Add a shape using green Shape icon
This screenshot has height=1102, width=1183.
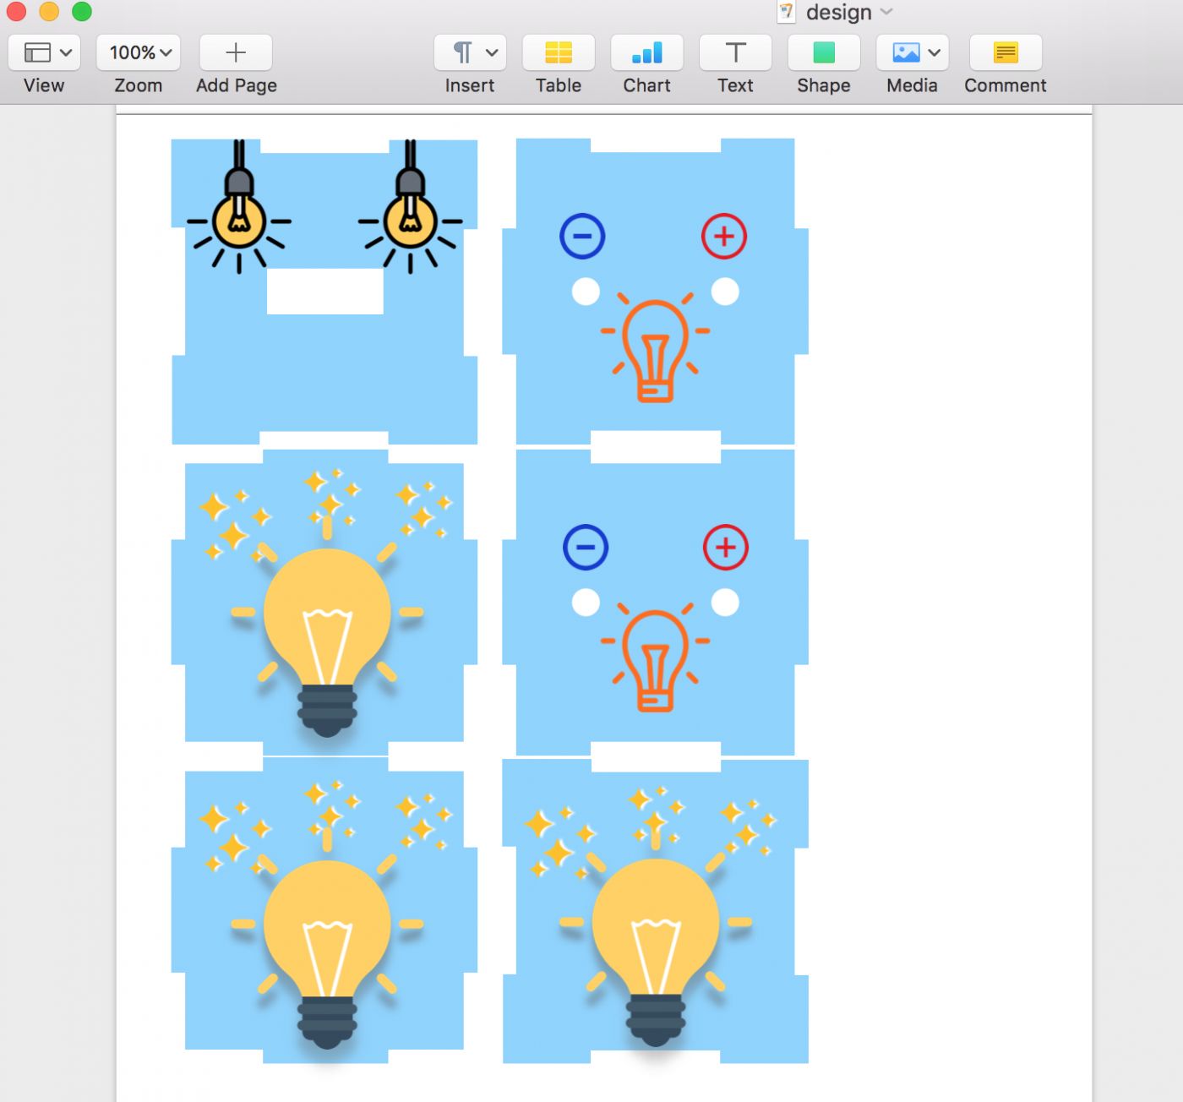823,53
